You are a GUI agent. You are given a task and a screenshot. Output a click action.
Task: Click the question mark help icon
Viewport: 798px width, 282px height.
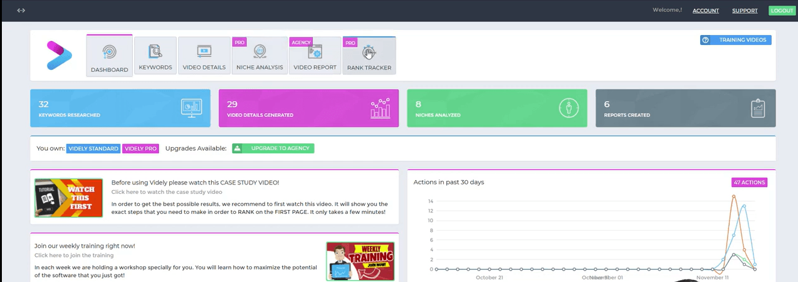click(706, 40)
